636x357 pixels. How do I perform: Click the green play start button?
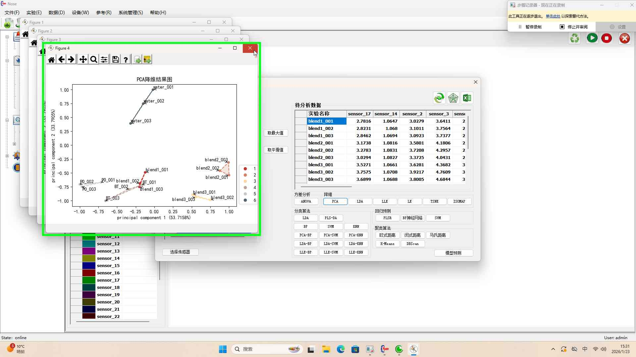click(592, 38)
